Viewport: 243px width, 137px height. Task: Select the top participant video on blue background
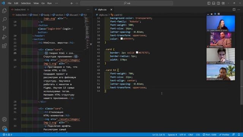coord(221,24)
